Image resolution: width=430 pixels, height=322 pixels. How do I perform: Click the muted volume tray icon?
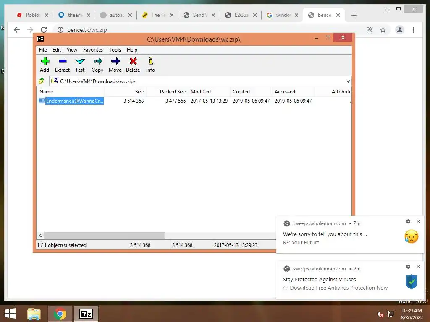coord(380,314)
